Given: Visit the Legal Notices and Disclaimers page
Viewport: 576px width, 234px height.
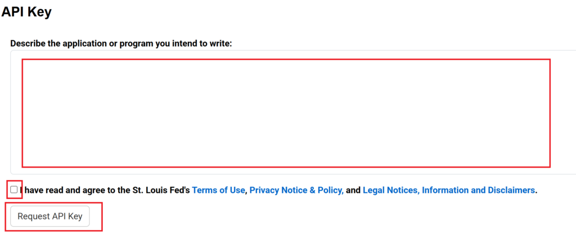Looking at the screenshot, I should point(449,190).
